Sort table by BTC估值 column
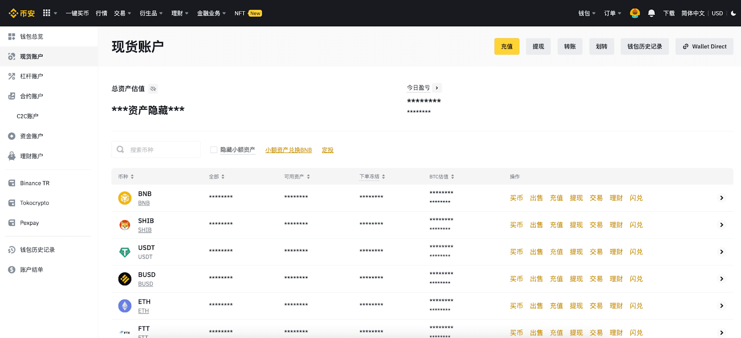 coord(442,177)
